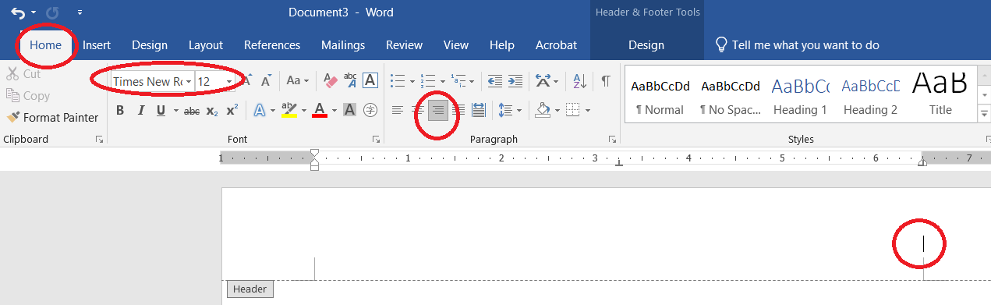Open the Home ribbon tab
The image size is (991, 305).
pos(45,44)
